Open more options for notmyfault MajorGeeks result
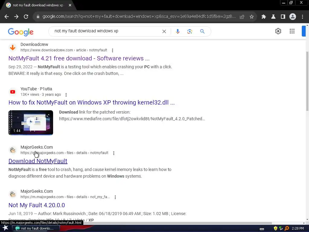The width and height of the screenshot is (309, 232). coord(114,153)
